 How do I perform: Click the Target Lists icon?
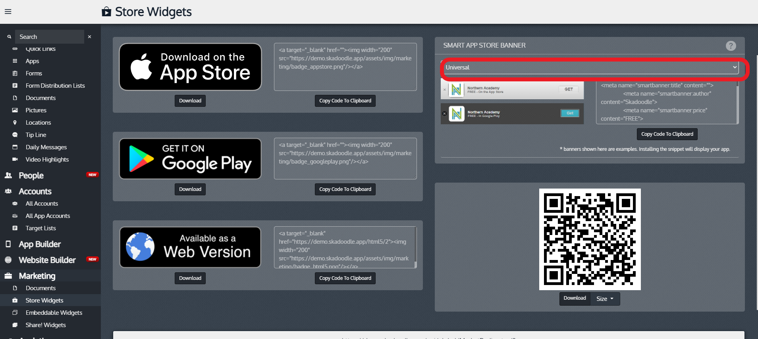coord(15,228)
